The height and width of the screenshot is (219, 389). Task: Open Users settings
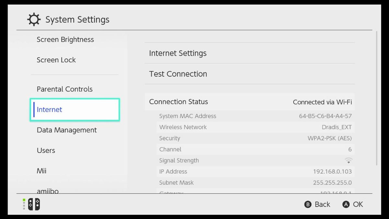pyautogui.click(x=46, y=150)
